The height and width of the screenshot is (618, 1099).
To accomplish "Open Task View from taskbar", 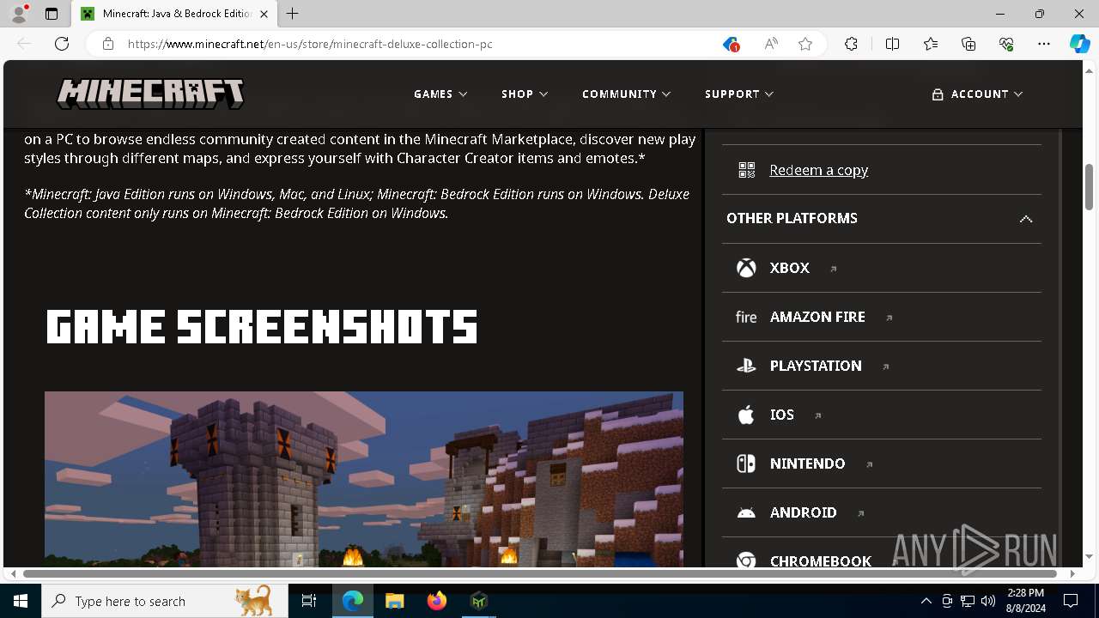I will tap(310, 601).
